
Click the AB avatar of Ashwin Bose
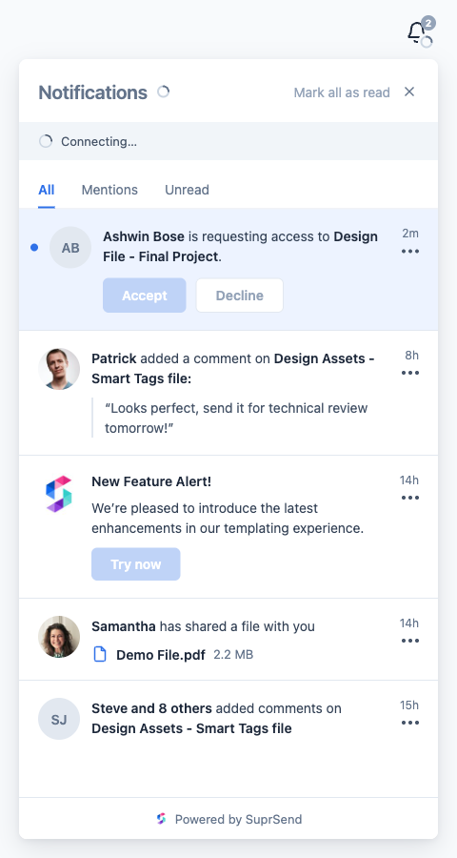[x=70, y=248]
